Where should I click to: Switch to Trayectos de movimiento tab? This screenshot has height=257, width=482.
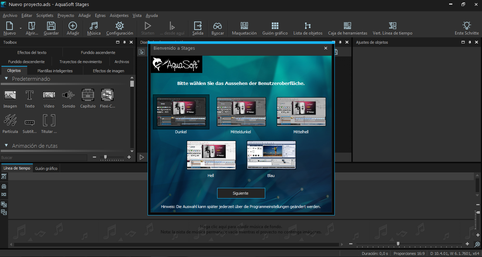[81, 62]
